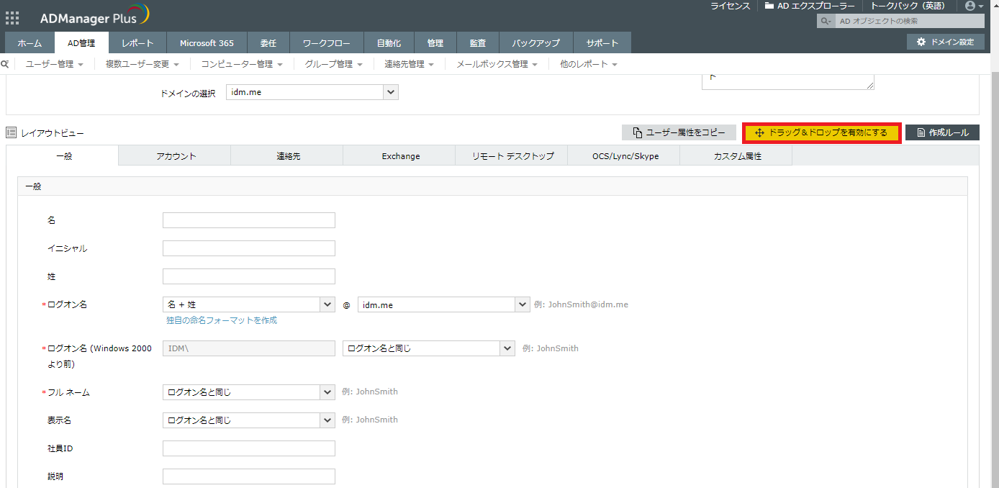This screenshot has width=999, height=488.
Task: Go to the レポート main tab
Action: (137, 42)
